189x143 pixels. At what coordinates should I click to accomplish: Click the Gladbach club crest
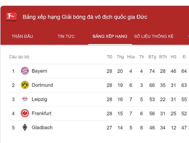tap(25, 128)
